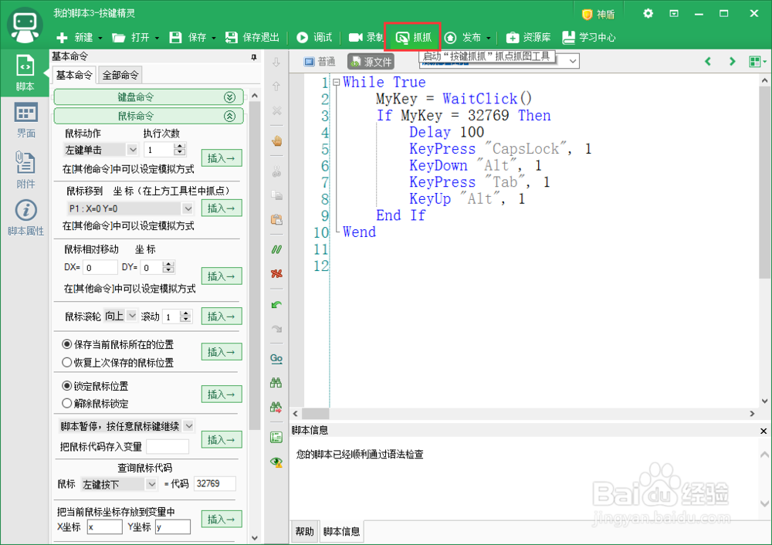This screenshot has width=772, height=545.
Task: Open the 左键单击 mouse action dropdown
Action: click(132, 149)
